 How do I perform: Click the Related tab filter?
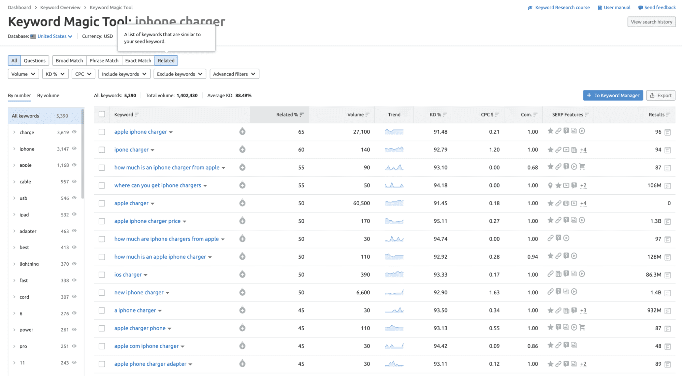point(165,61)
